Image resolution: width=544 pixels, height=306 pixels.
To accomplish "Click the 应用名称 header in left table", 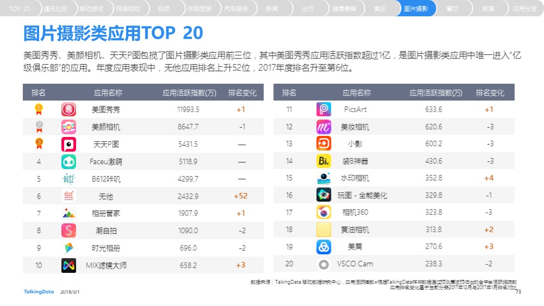I will tap(108, 92).
